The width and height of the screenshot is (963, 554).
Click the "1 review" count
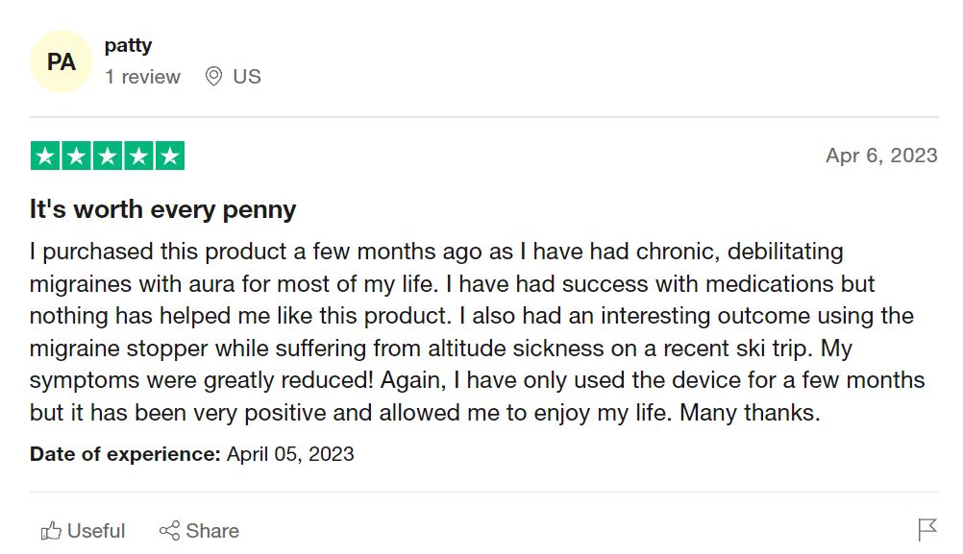pyautogui.click(x=142, y=77)
